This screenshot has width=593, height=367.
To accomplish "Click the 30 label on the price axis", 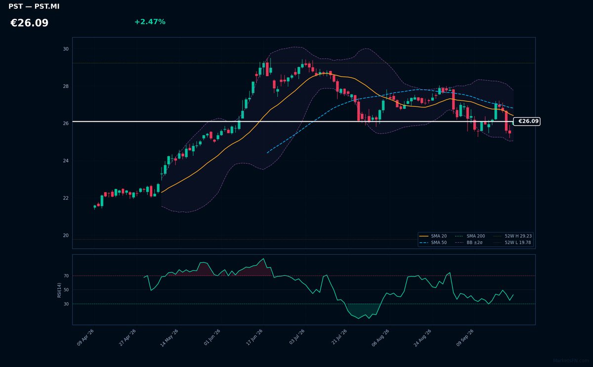I will pyautogui.click(x=66, y=49).
